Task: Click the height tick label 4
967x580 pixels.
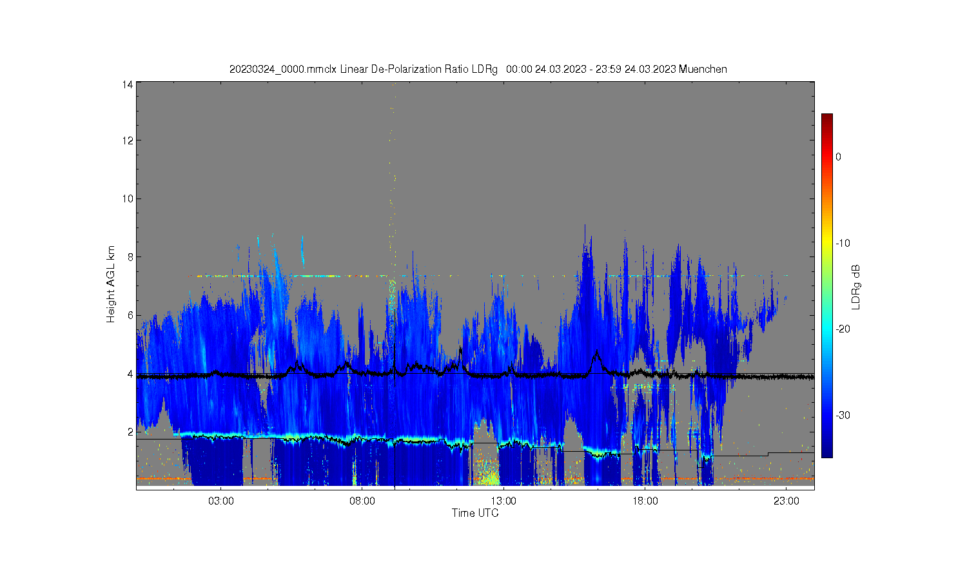Action: (130, 374)
